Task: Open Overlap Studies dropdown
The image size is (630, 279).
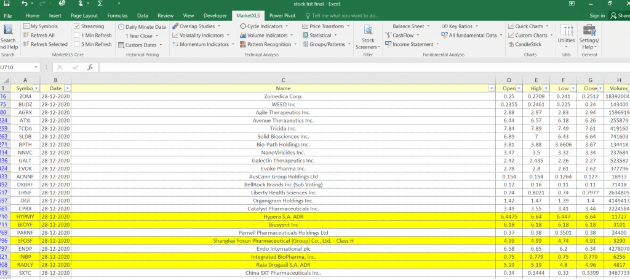Action: [x=219, y=26]
